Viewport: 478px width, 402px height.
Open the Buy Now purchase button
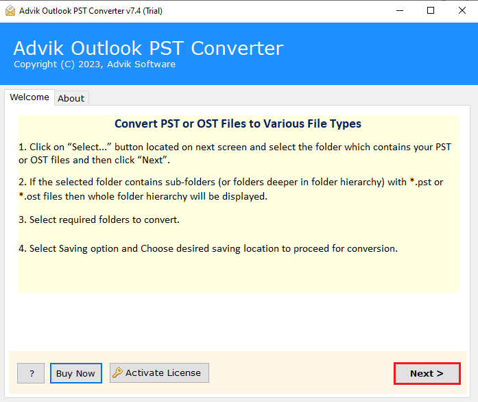(x=76, y=373)
